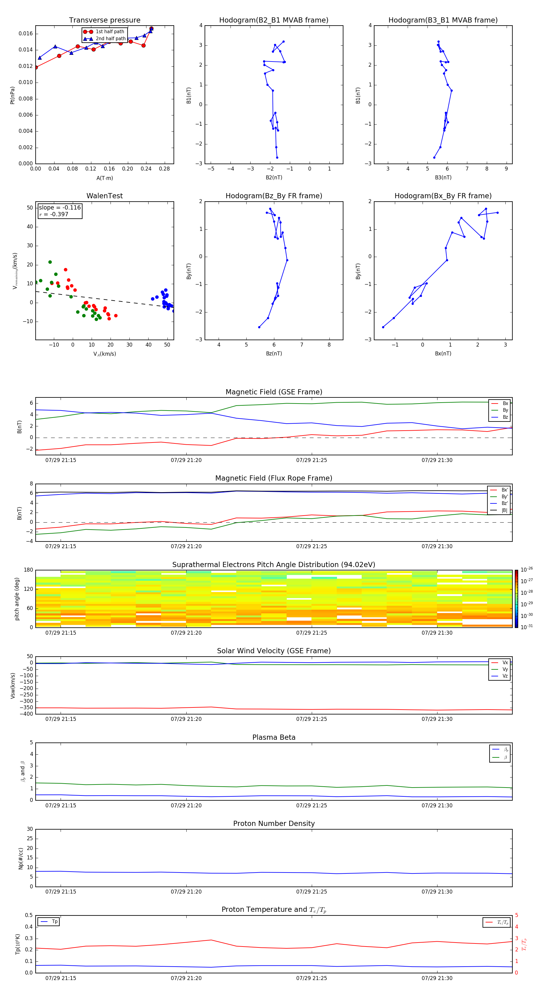Click the Tp legend entry in temperature panel
This screenshot has height=1005, width=548.
[x=49, y=922]
